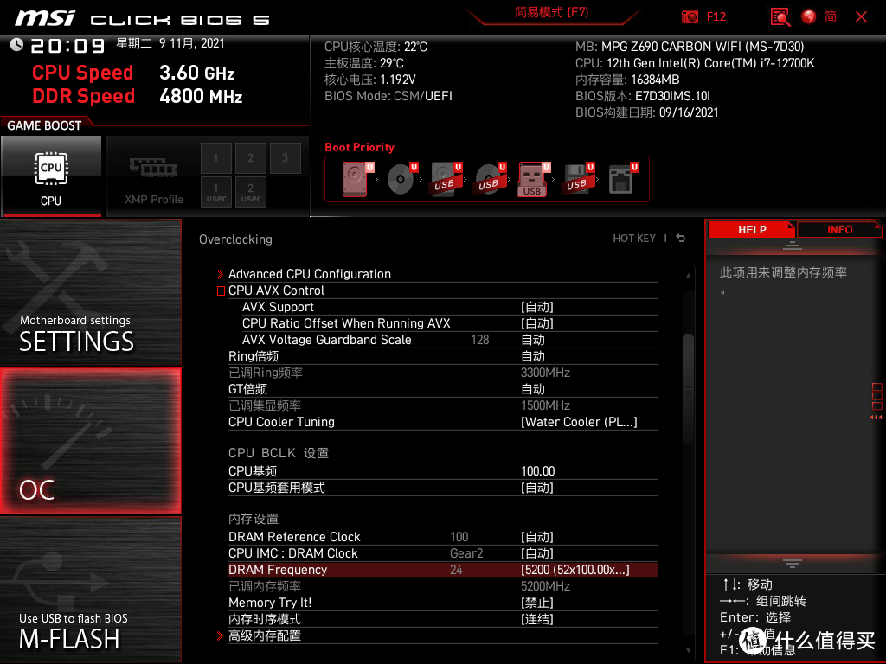Collapse the CPU AVX Control section
Screen dimensions: 886x664
[221, 291]
